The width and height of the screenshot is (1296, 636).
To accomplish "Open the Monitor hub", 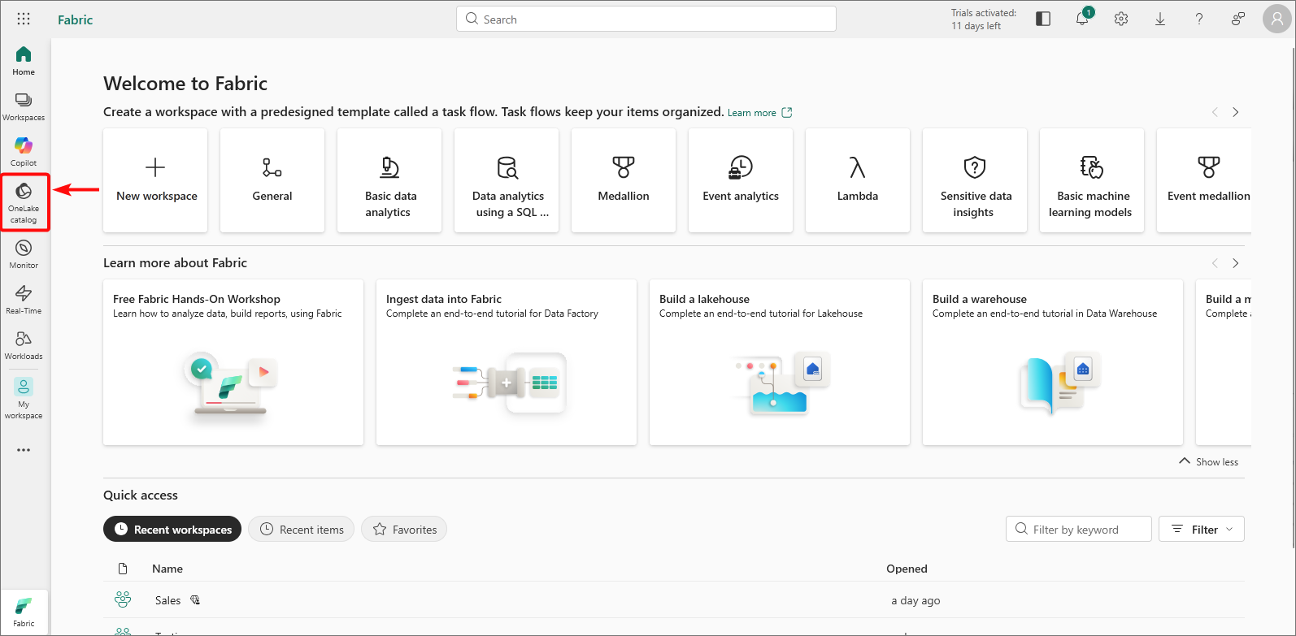I will [x=24, y=254].
